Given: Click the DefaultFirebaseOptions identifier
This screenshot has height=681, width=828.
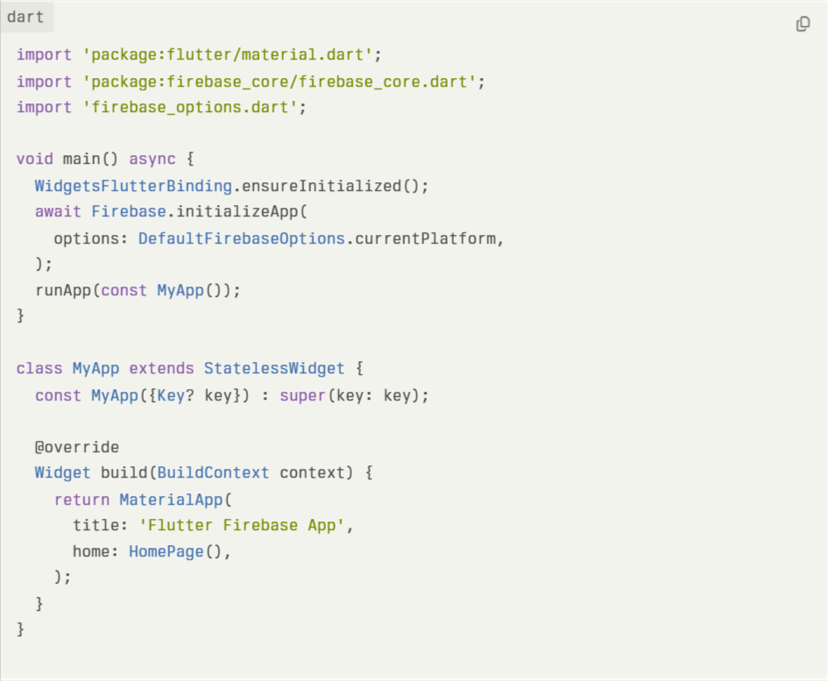Looking at the screenshot, I should point(241,238).
